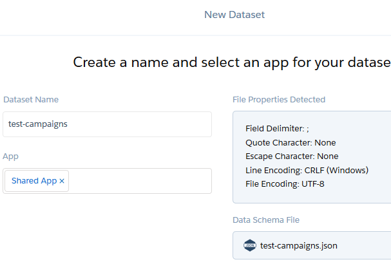Click the Data Schema File label
391x273 pixels.
(266, 220)
